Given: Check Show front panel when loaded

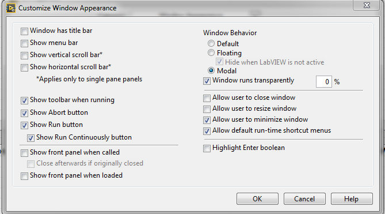Looking at the screenshot, I should (24, 176).
